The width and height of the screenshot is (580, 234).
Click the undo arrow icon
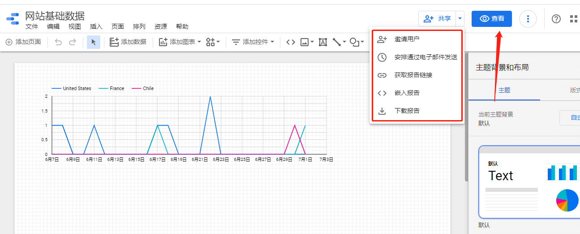(58, 42)
